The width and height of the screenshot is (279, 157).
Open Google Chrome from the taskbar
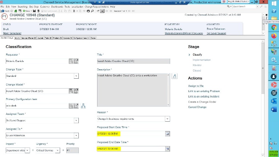(274, 28)
